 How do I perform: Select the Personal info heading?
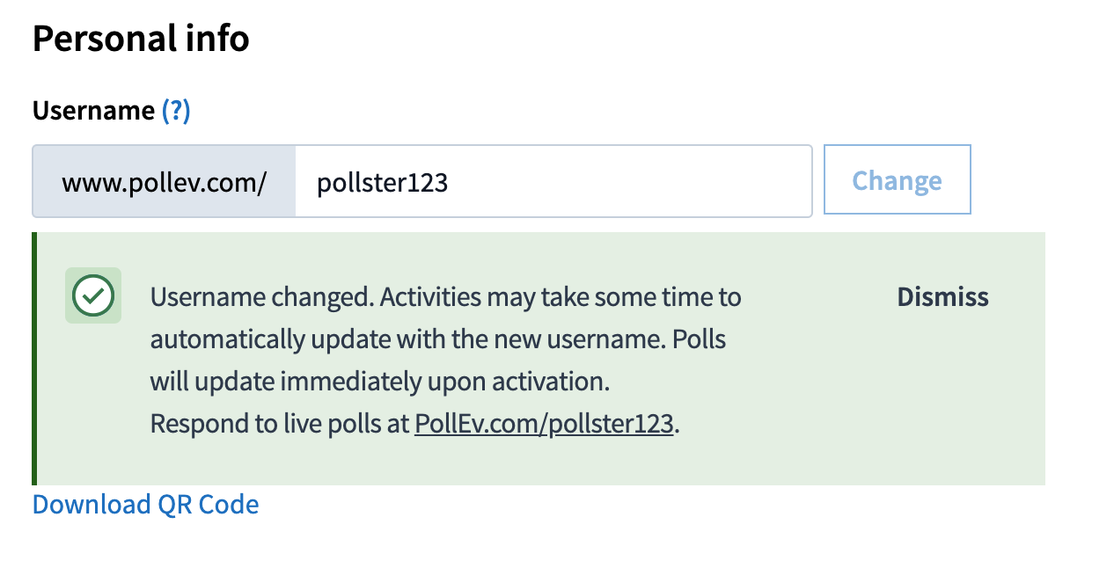pos(141,39)
